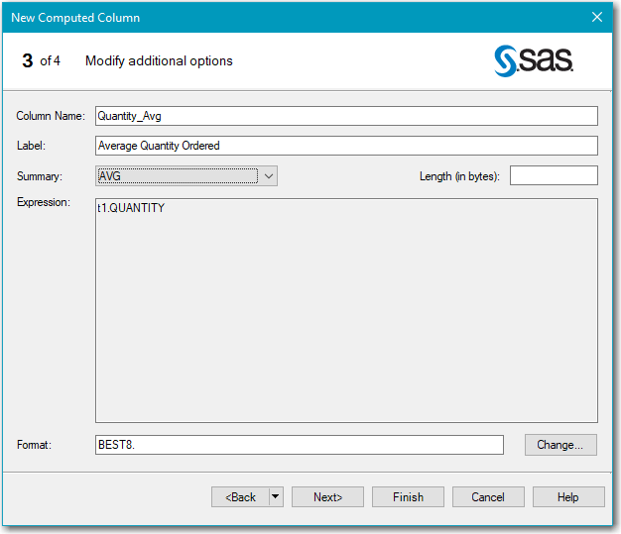Click the Length (in bytes) input box
The width and height of the screenshot is (621, 534).
(x=554, y=175)
